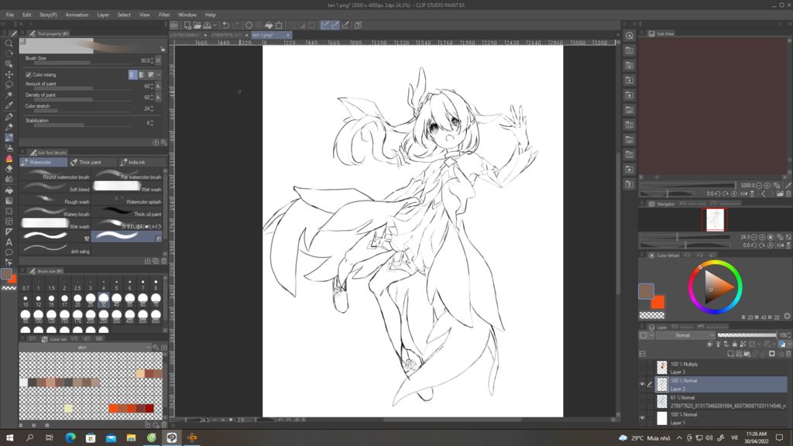
Task: Select the Text tool
Action: pos(9,242)
